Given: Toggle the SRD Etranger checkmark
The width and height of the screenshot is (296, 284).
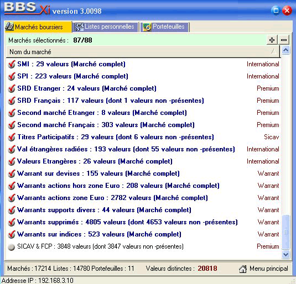Looking at the screenshot, I should pos(12,88).
